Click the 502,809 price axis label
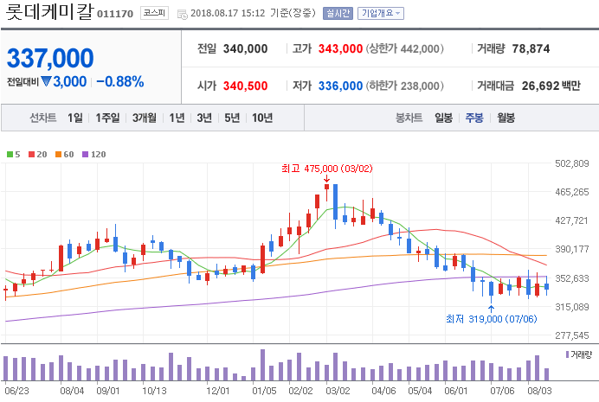 [x=572, y=163]
